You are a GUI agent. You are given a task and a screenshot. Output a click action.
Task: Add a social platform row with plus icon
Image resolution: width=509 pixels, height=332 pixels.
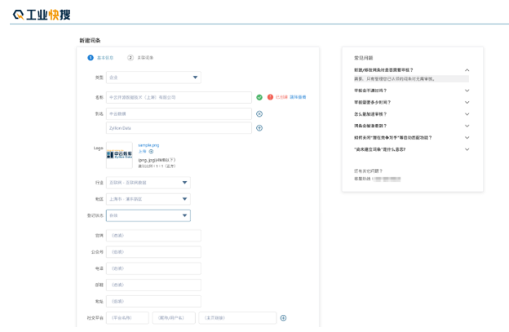283,318
